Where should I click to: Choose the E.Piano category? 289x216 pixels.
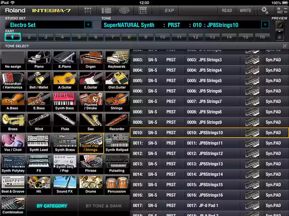click(x=65, y=60)
